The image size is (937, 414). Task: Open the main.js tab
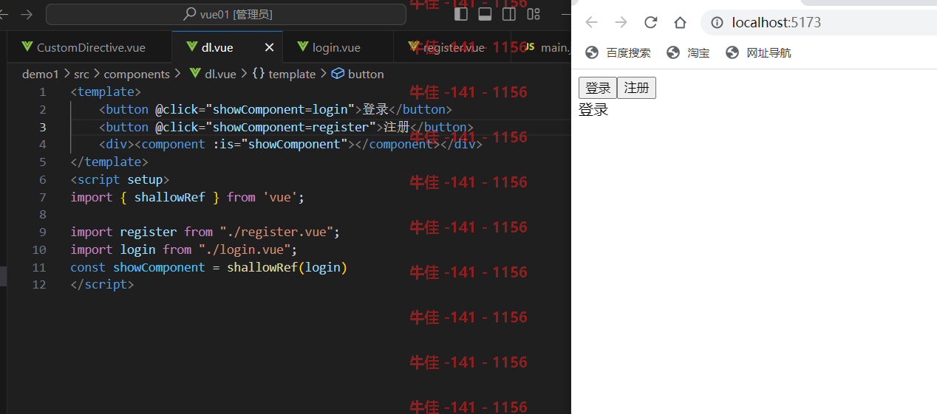coord(547,47)
